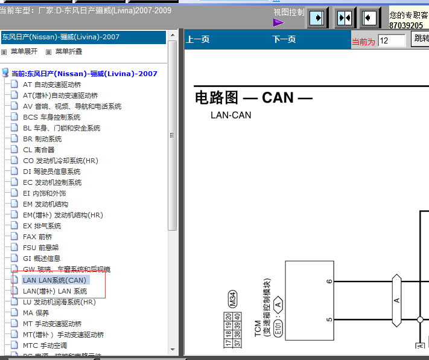Open GW 玻璃、车窗系统和后视镜 section

point(67,269)
